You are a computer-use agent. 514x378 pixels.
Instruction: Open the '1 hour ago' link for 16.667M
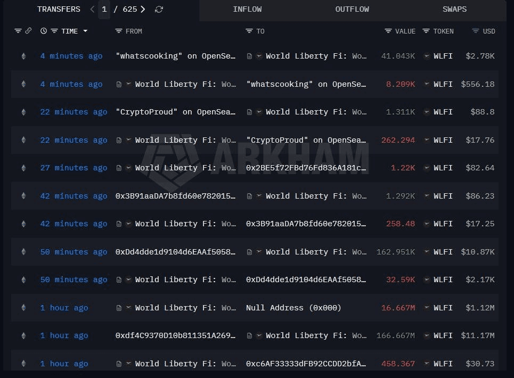64,308
